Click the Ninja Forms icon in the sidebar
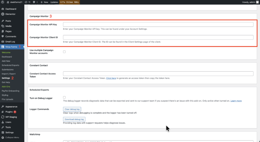This screenshot has height=142, width=260. [3, 47]
